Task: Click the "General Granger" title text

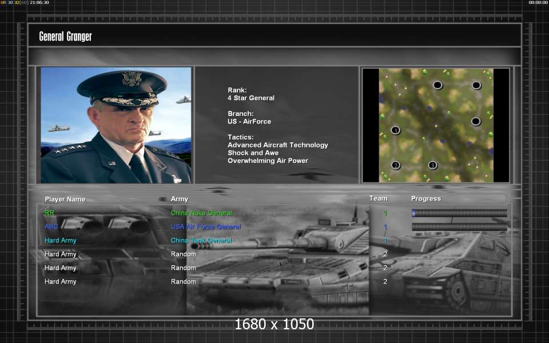Action: (x=65, y=36)
